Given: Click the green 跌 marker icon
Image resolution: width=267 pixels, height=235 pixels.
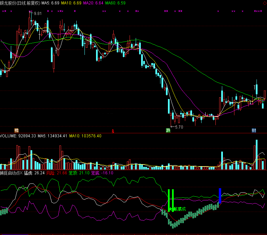Looking at the screenshot, I should [x=168, y=131].
